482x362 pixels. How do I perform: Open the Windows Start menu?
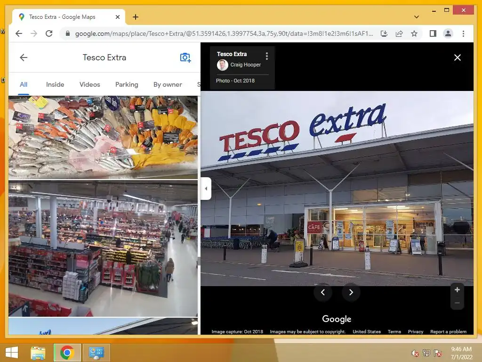tap(12, 353)
